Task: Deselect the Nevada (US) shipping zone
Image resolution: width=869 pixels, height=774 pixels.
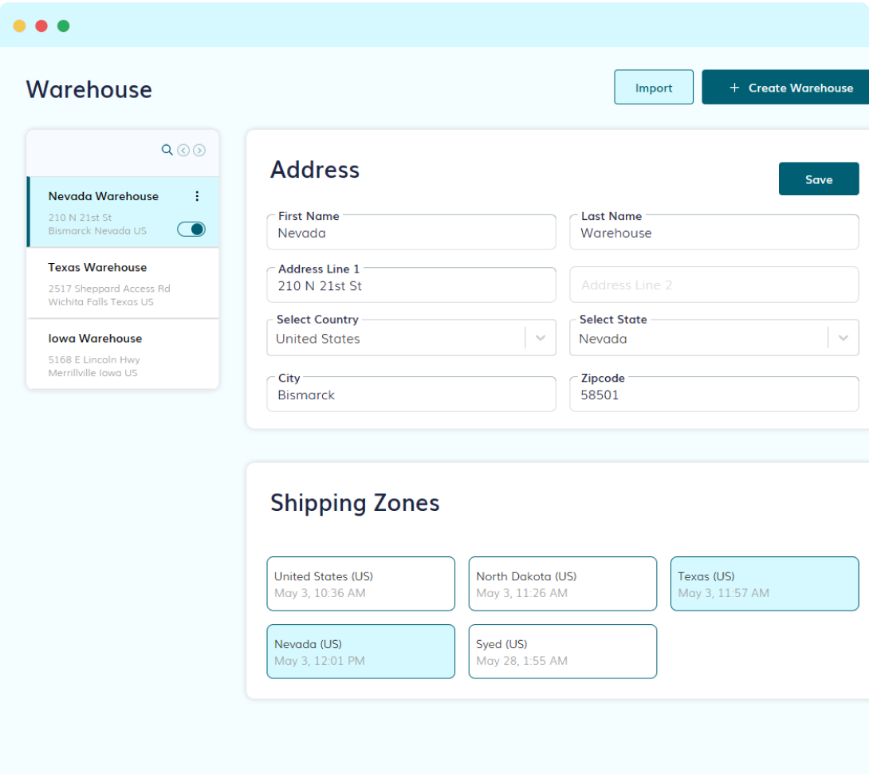Action: coord(360,652)
